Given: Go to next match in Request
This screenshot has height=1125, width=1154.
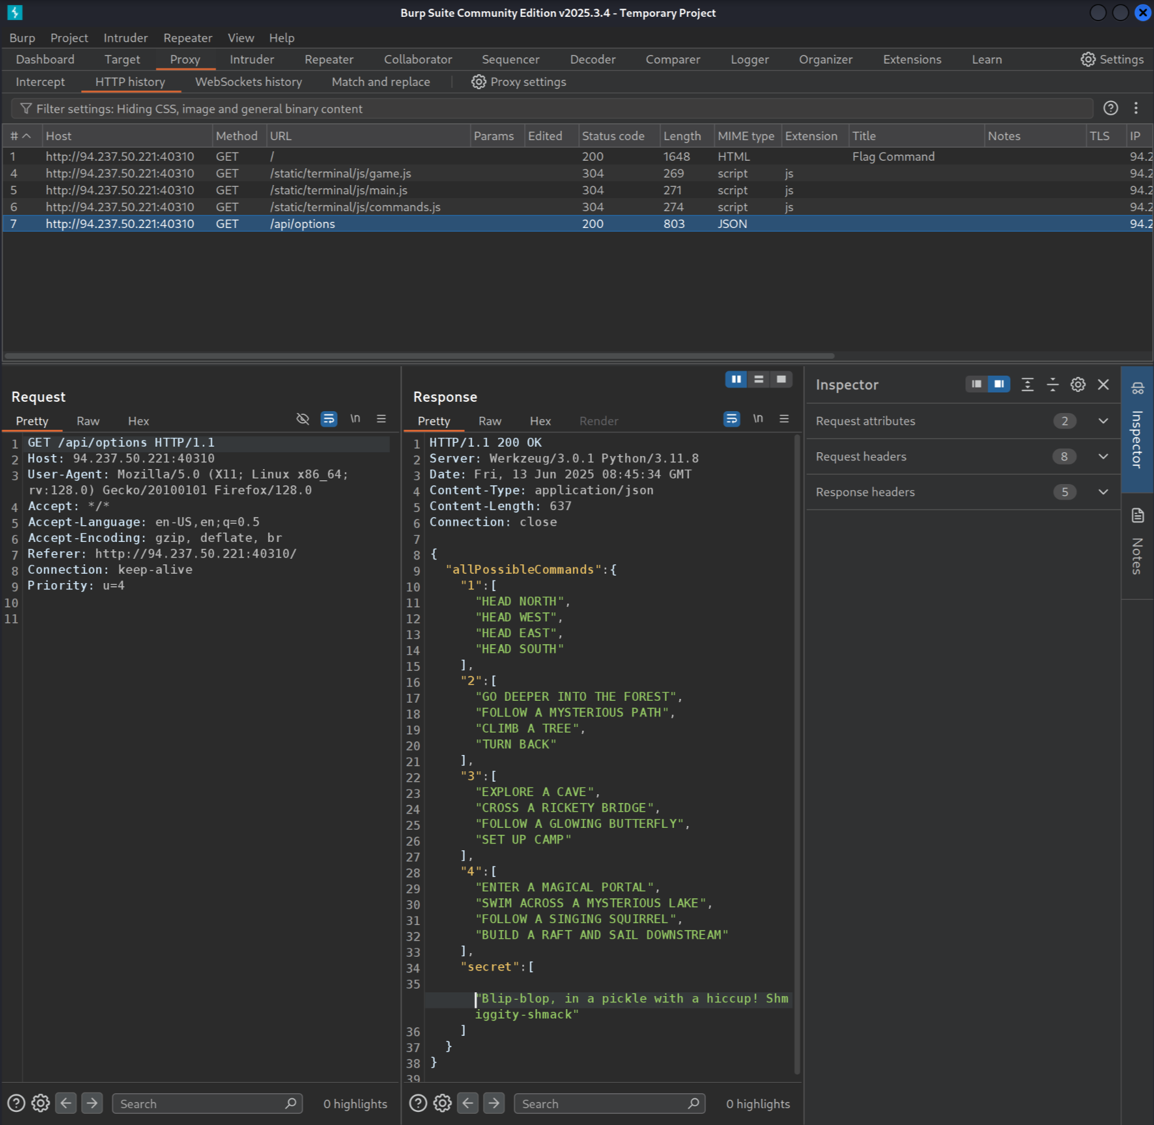Looking at the screenshot, I should coord(92,1103).
